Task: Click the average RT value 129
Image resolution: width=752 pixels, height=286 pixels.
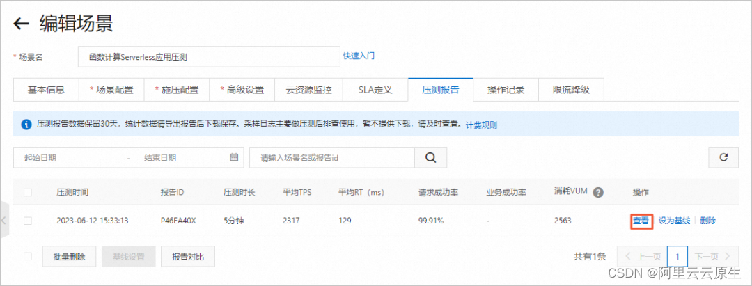Action: 345,221
